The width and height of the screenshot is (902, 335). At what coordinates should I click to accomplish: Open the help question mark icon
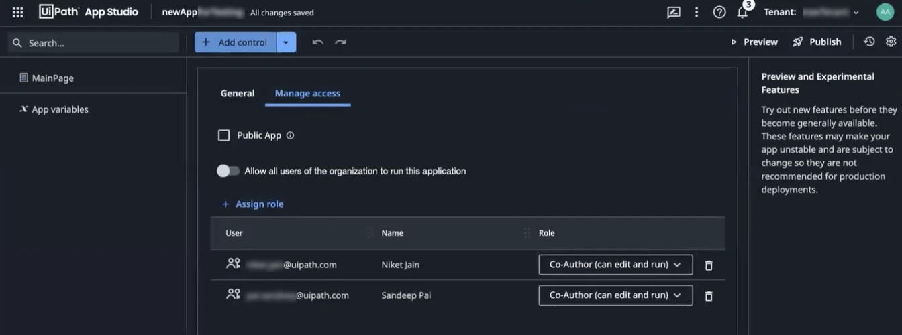pyautogui.click(x=719, y=12)
